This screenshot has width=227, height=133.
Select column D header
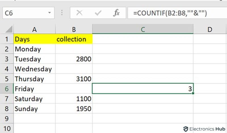(210, 30)
